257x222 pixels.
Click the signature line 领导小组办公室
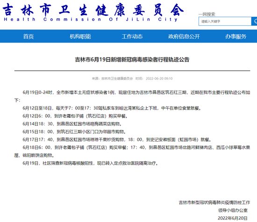click(233, 210)
